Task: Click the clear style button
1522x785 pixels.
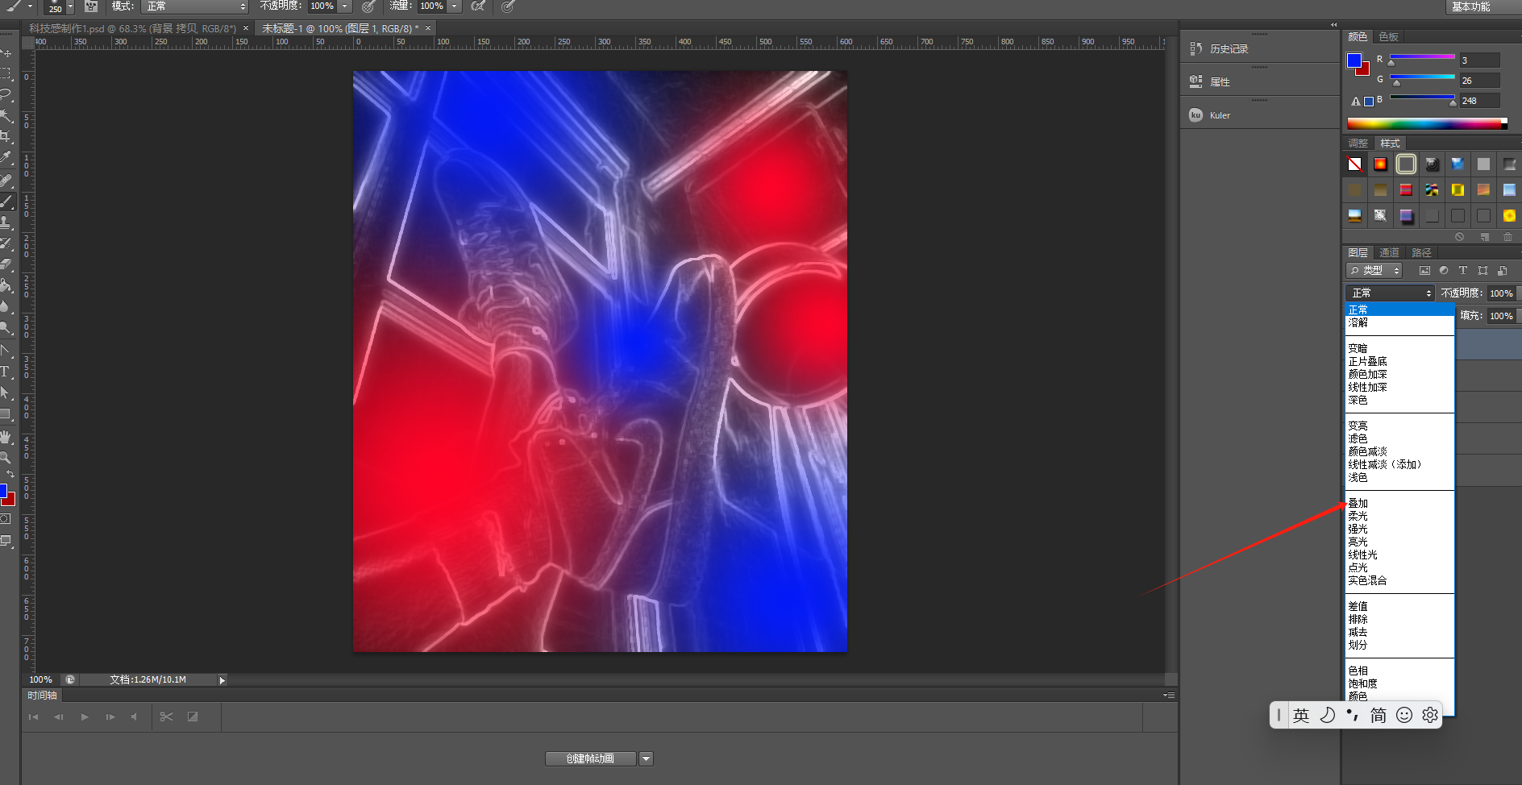Action: pyautogui.click(x=1460, y=237)
